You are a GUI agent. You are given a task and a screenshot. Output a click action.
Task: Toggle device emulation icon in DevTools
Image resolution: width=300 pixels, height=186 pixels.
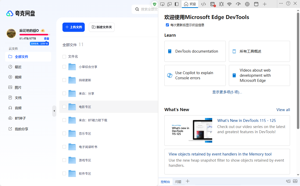point(169,4)
